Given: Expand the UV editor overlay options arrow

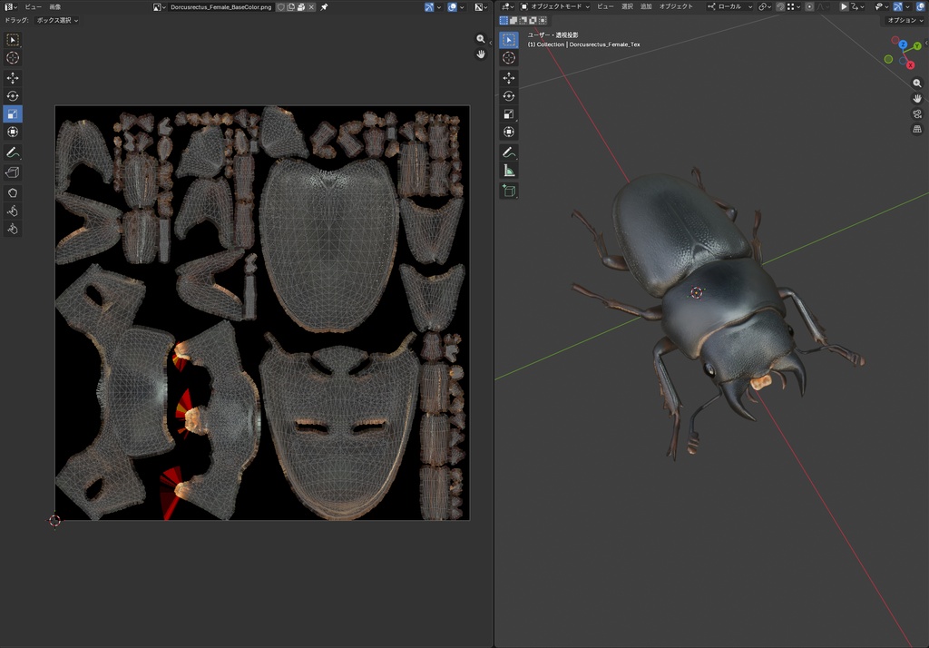Looking at the screenshot, I should 462,7.
